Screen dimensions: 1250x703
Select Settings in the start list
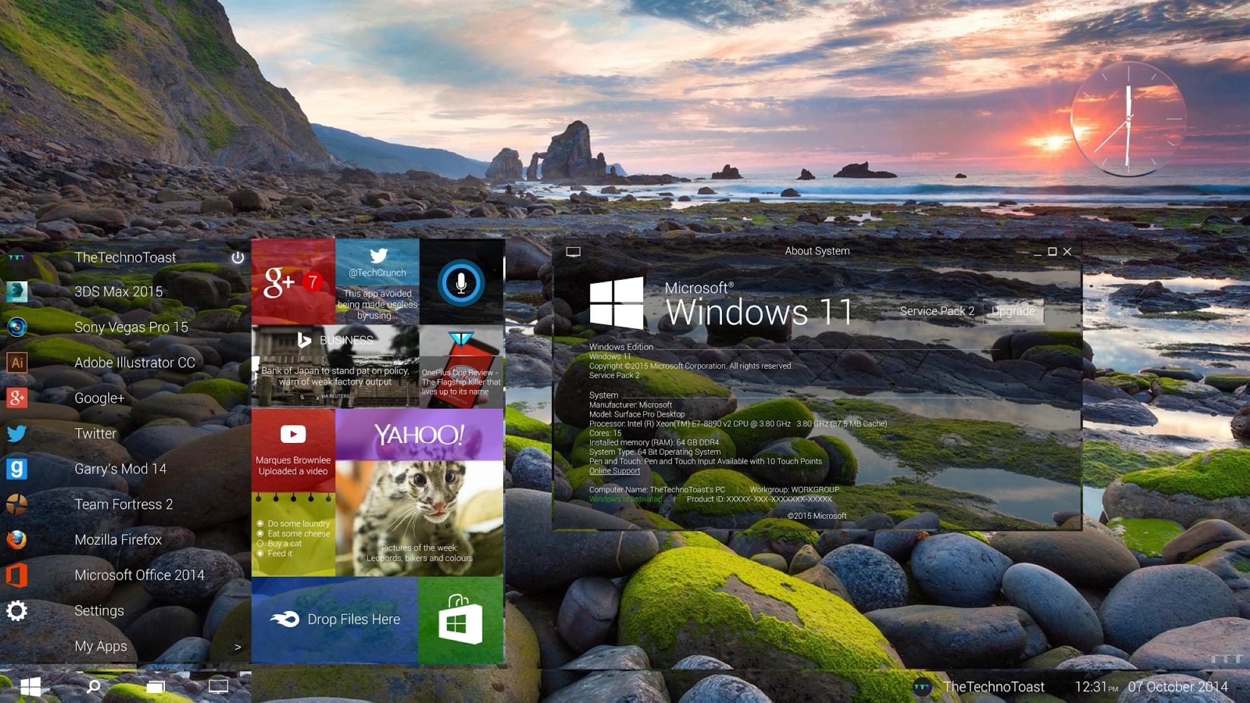point(99,611)
